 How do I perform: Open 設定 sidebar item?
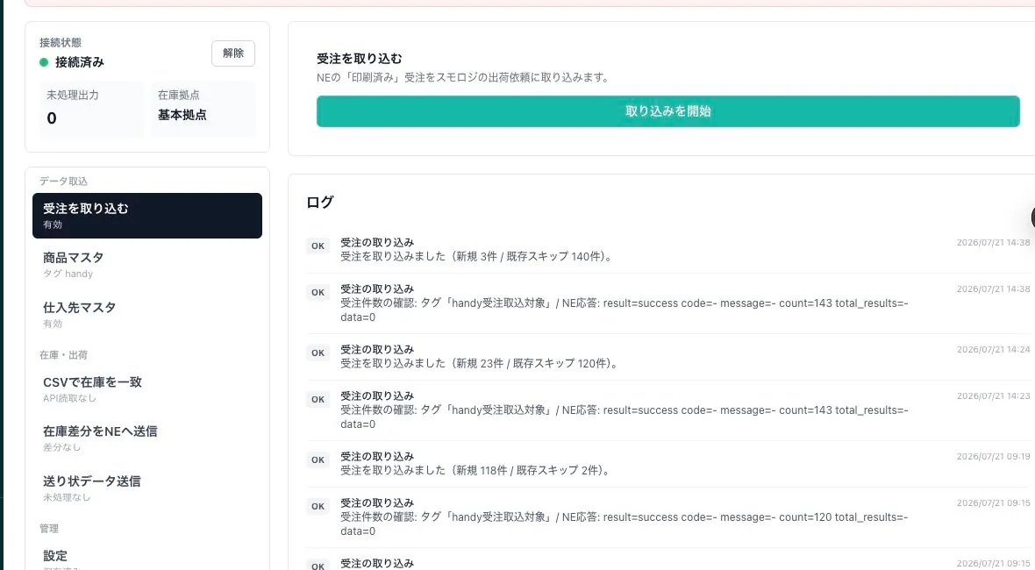147,558
